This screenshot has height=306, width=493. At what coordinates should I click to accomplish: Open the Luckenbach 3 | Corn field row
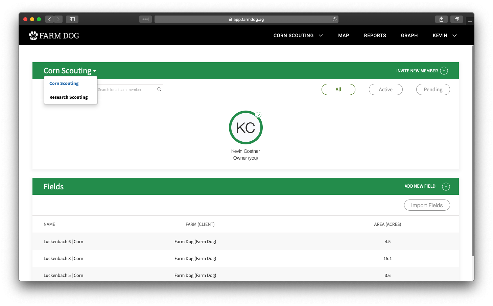(245, 258)
